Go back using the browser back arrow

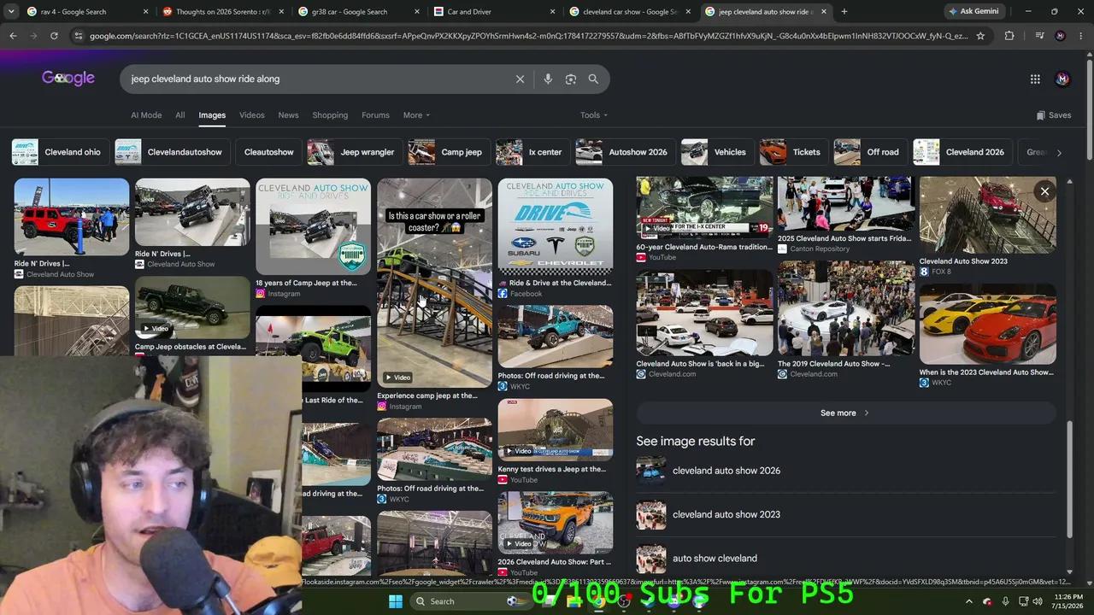[x=13, y=36]
